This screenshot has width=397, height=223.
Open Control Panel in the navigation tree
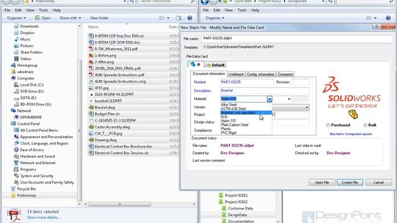point(28,124)
